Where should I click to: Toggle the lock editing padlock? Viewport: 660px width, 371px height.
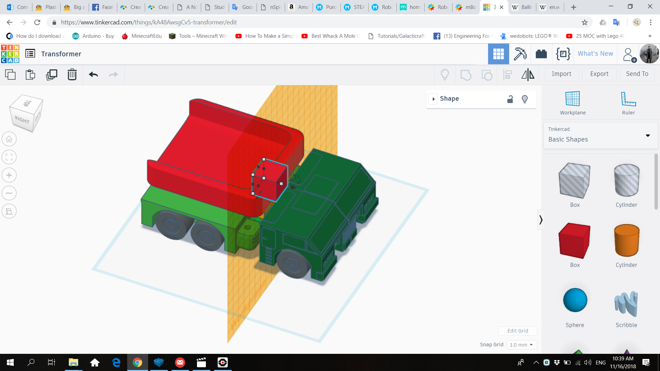[x=510, y=99]
